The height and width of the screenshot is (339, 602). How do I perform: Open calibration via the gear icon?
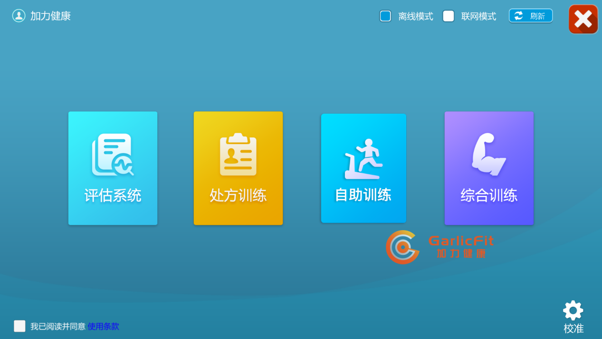(x=573, y=310)
